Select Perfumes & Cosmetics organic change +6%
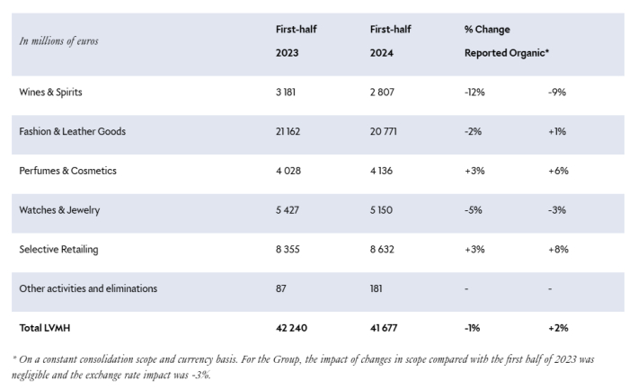Viewport: 629px width, 389px height. [558, 171]
